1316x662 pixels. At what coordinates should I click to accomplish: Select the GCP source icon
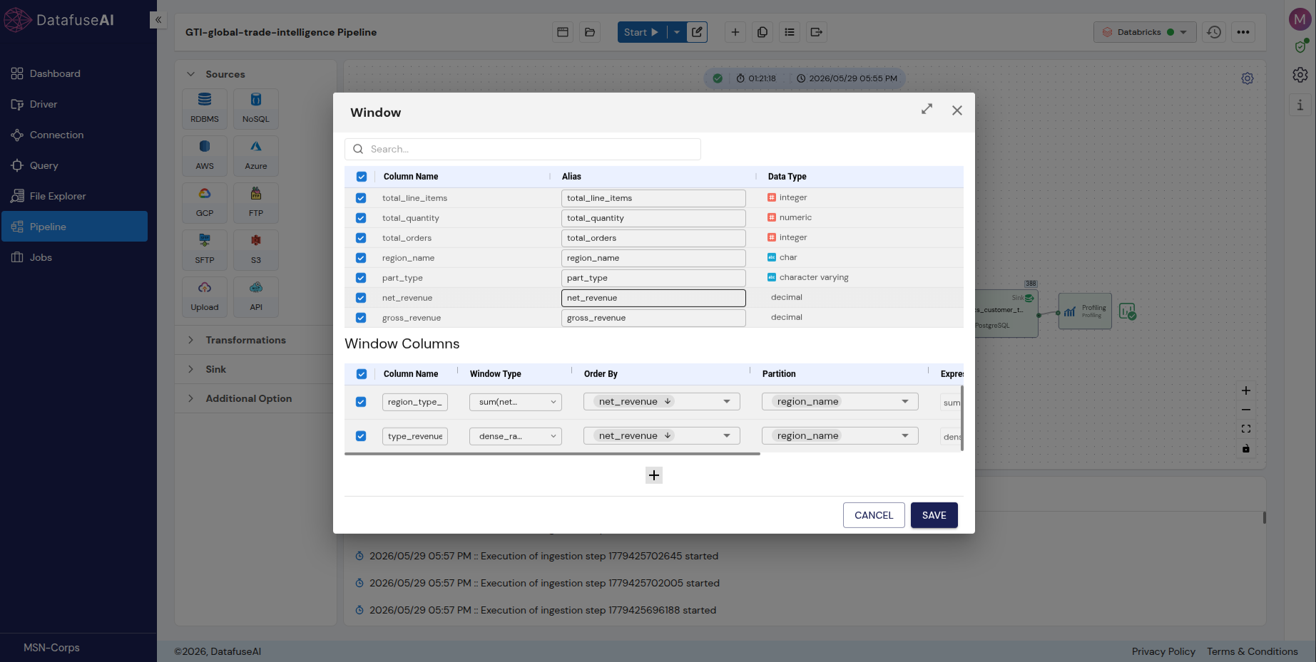[x=205, y=202]
